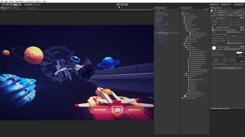
Task: Click the Project panel search-by-label icon
Action: [x=207, y=10]
